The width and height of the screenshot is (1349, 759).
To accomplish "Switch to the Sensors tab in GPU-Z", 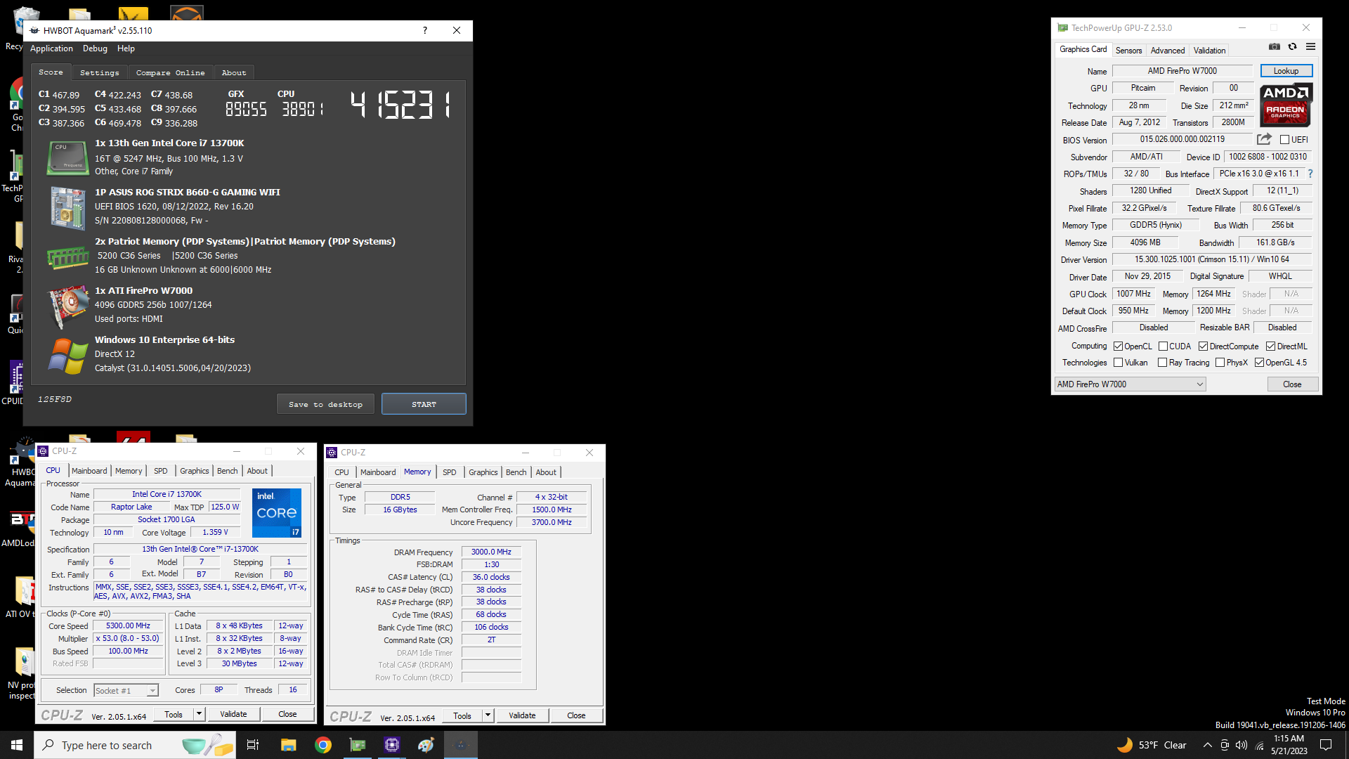I will 1128,51.
